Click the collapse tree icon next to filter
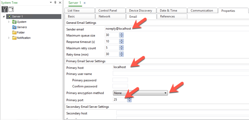 11,9
